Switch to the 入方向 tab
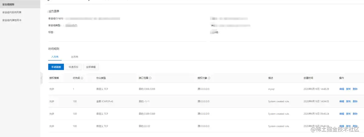 coord(55,57)
